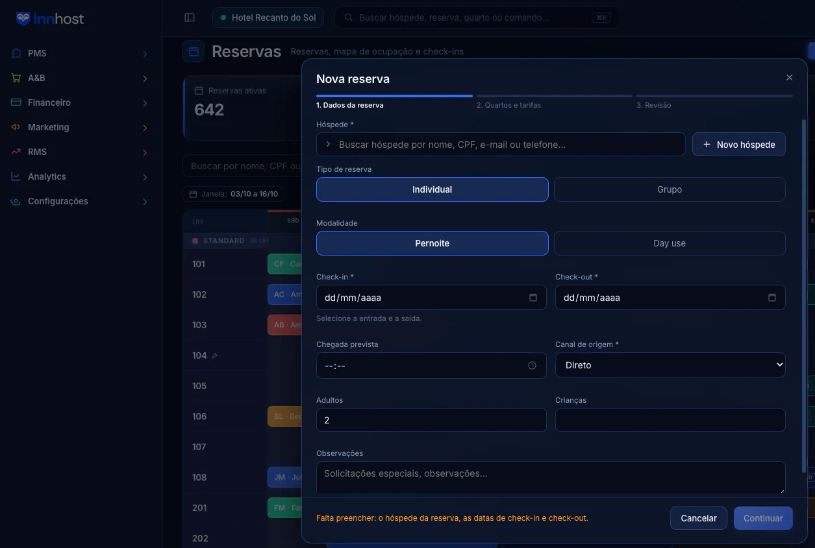The height and width of the screenshot is (548, 815).
Task: Open the Check-in calendar picker icon
Action: [x=533, y=298]
